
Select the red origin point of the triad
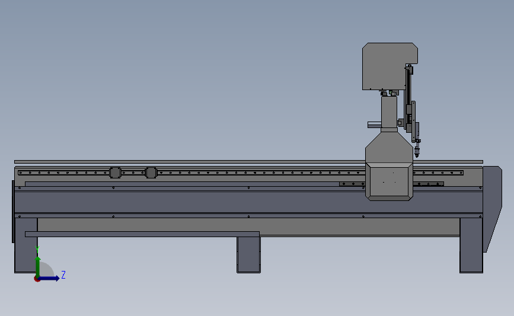click(37, 279)
